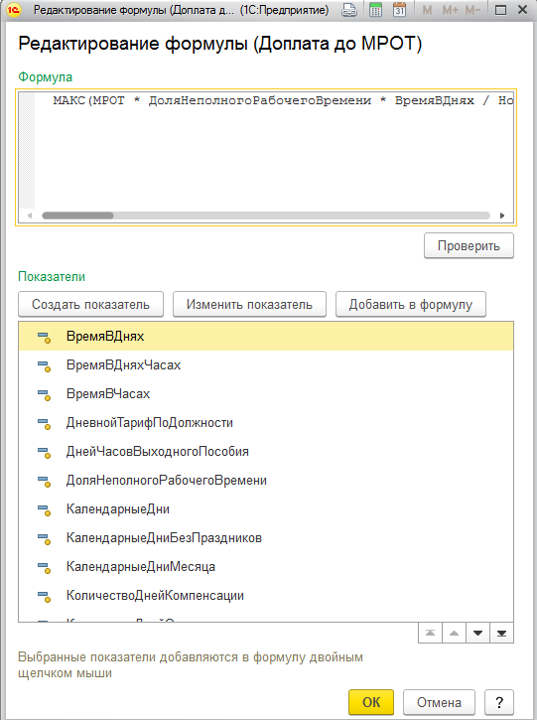Click Изменить показатель button

click(x=249, y=305)
